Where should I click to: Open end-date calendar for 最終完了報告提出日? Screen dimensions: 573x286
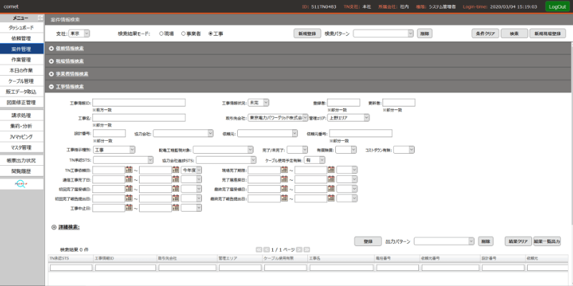pos(331,198)
